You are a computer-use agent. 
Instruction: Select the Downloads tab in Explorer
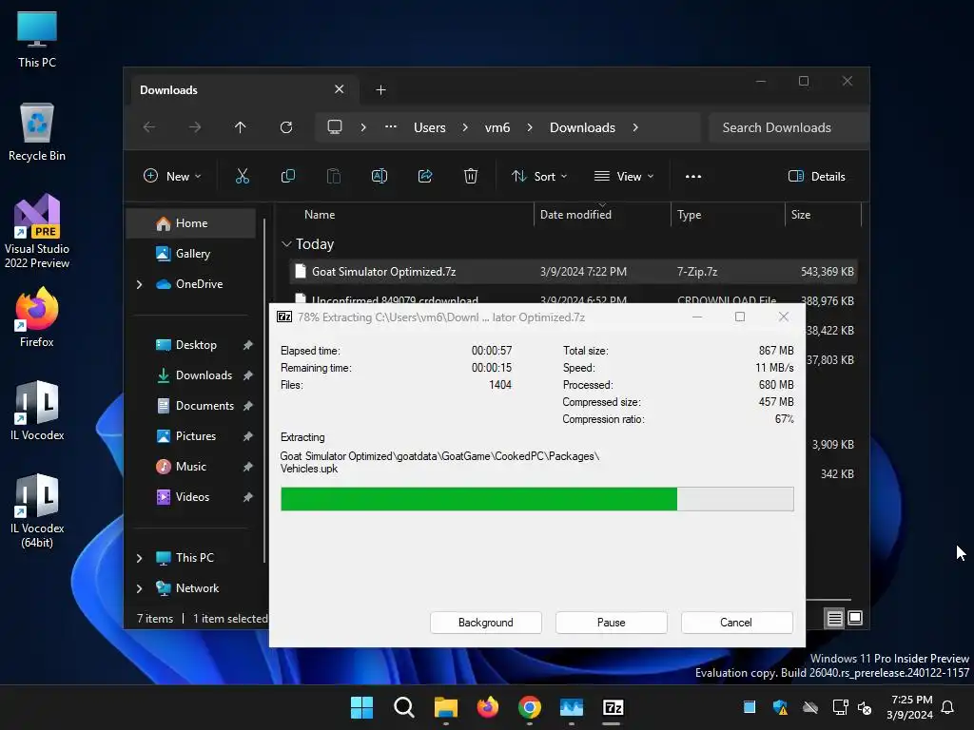pyautogui.click(x=244, y=90)
